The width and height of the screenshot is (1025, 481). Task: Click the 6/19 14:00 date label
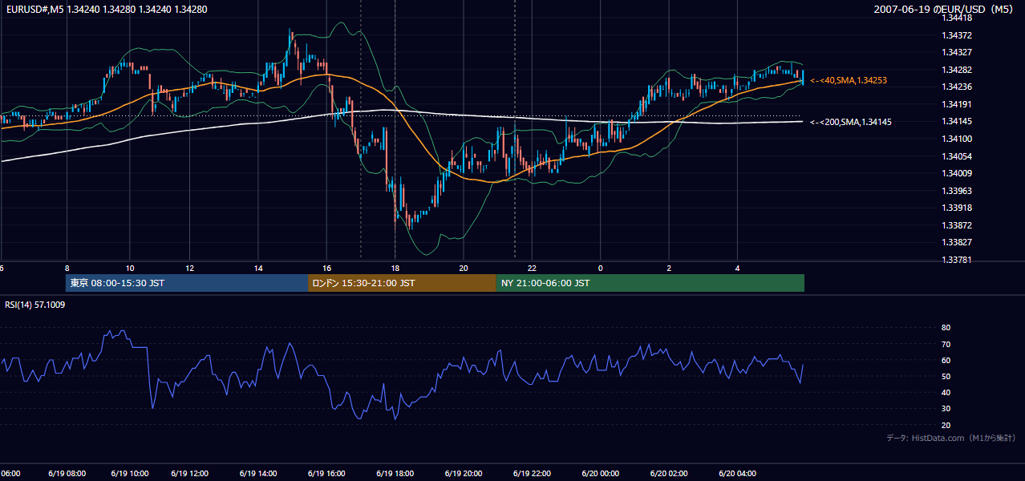pos(258,474)
